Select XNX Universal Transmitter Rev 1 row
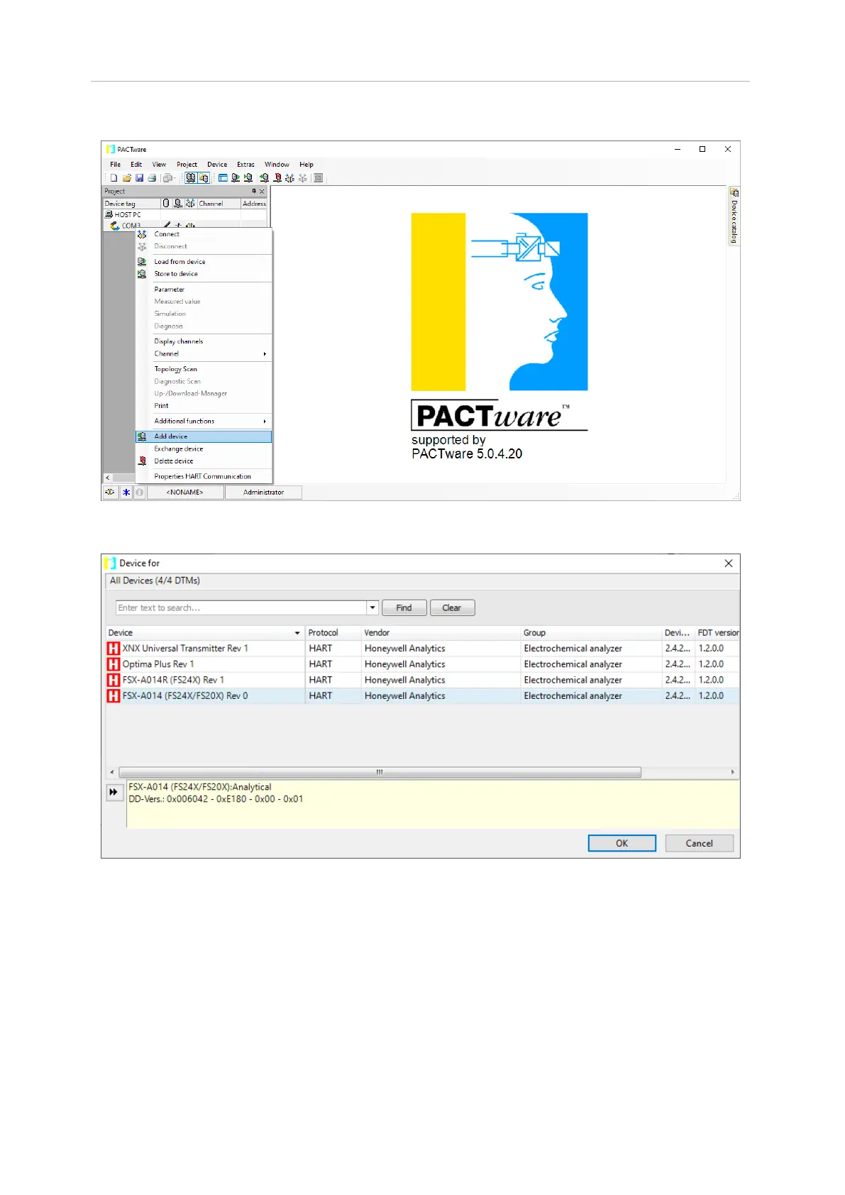Screen dimensions: 845x1195 tap(422, 649)
